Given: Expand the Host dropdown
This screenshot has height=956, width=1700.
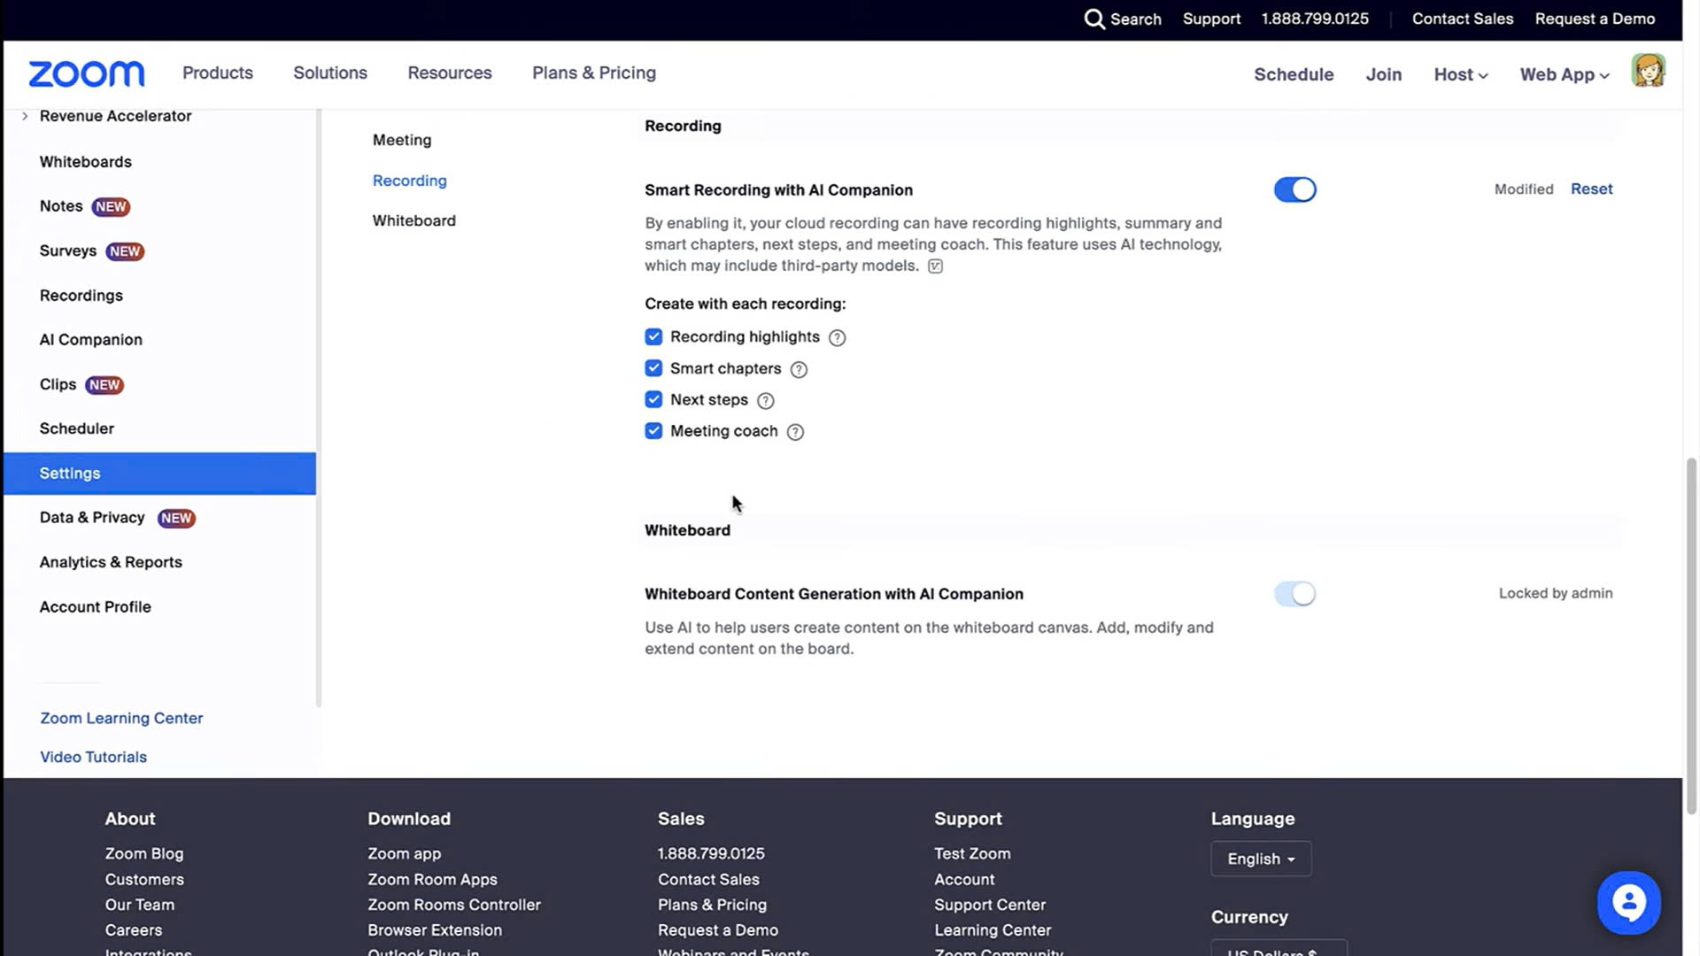Looking at the screenshot, I should (1460, 74).
